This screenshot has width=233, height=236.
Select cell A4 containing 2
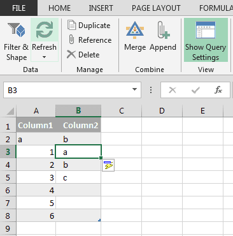click(x=36, y=165)
